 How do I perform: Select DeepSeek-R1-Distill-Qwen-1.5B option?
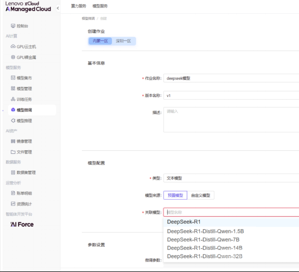[231, 231]
